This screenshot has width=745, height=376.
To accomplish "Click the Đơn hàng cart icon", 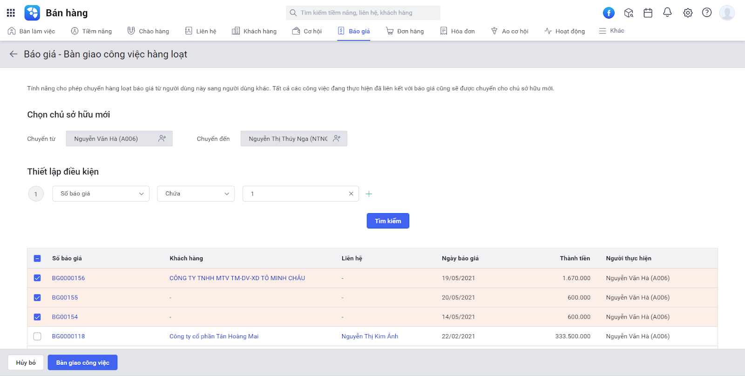I will click(x=390, y=31).
